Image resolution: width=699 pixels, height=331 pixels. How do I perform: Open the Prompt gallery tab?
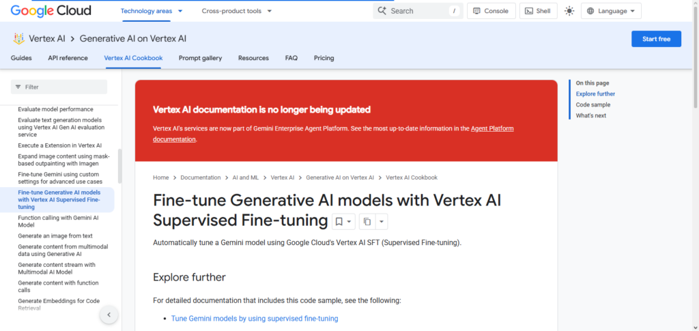click(x=200, y=58)
